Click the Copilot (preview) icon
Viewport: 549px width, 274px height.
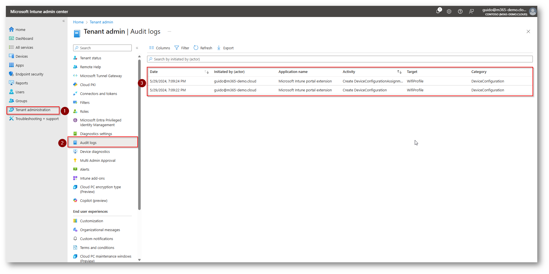(x=75, y=200)
